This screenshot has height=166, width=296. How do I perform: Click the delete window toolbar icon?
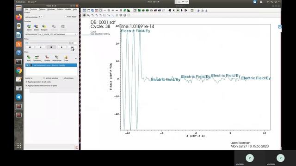point(97,10)
